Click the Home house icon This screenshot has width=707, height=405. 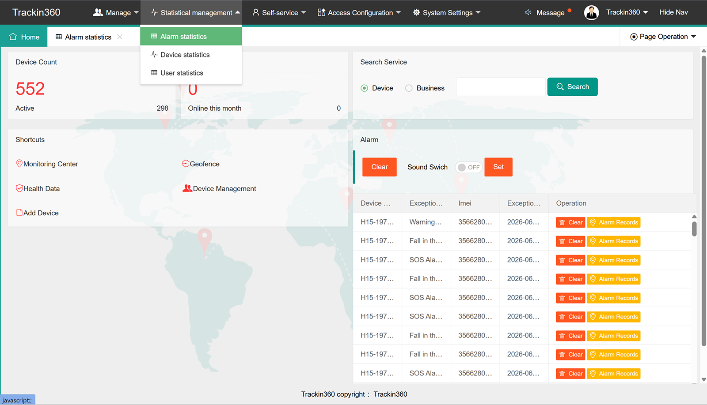click(x=13, y=37)
